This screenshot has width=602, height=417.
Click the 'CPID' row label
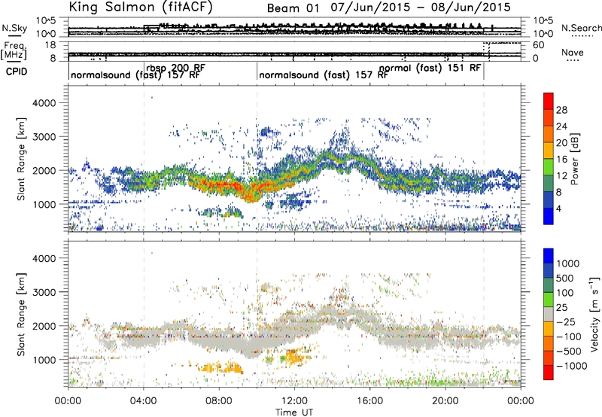point(17,72)
